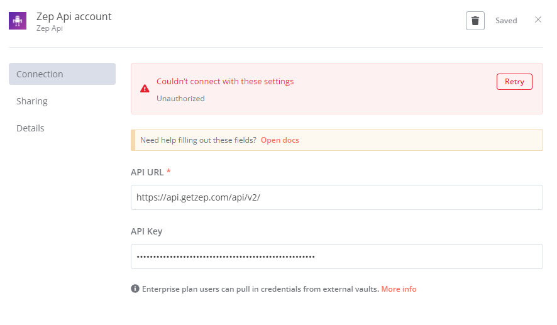This screenshot has height=325, width=557.
Task: Follow the Open docs link
Action: 280,140
